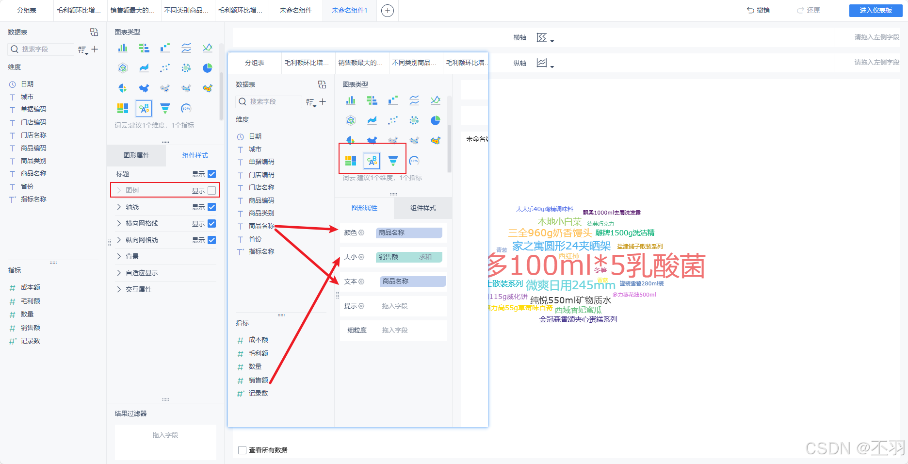Pick the 60% gauge chart in main panel
Viewport: 908px width, 464px height.
pos(186,108)
